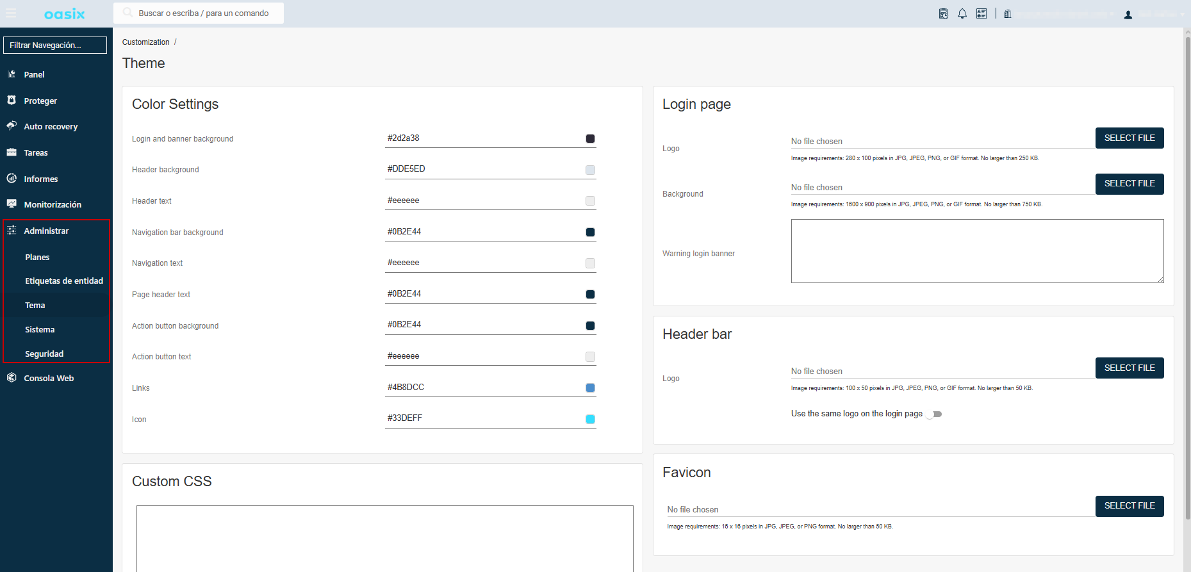Click the hamburger menu icon
This screenshot has width=1191, height=572.
pos(12,13)
